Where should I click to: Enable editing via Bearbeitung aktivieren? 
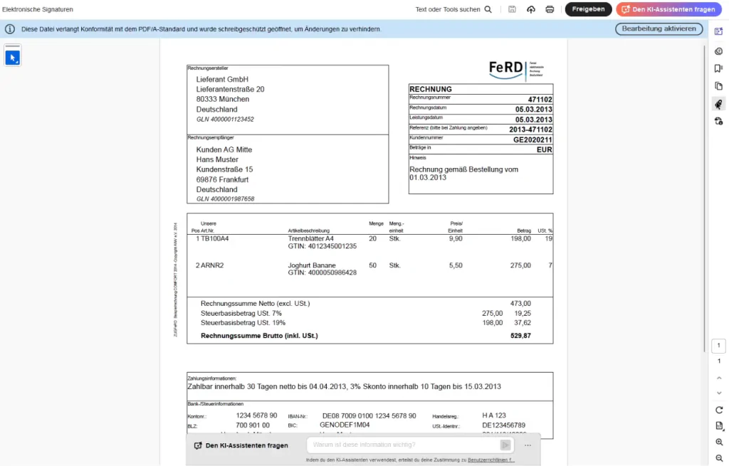(x=659, y=28)
